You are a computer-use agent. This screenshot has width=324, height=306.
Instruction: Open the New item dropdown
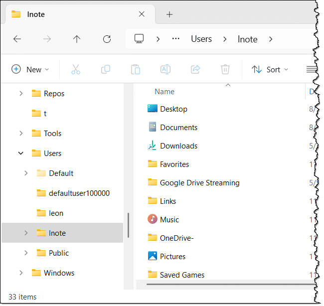pos(30,69)
